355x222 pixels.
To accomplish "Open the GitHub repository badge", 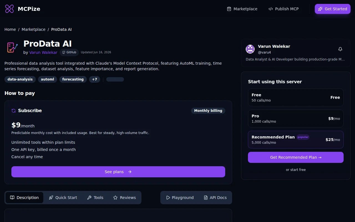I will coord(69,52).
